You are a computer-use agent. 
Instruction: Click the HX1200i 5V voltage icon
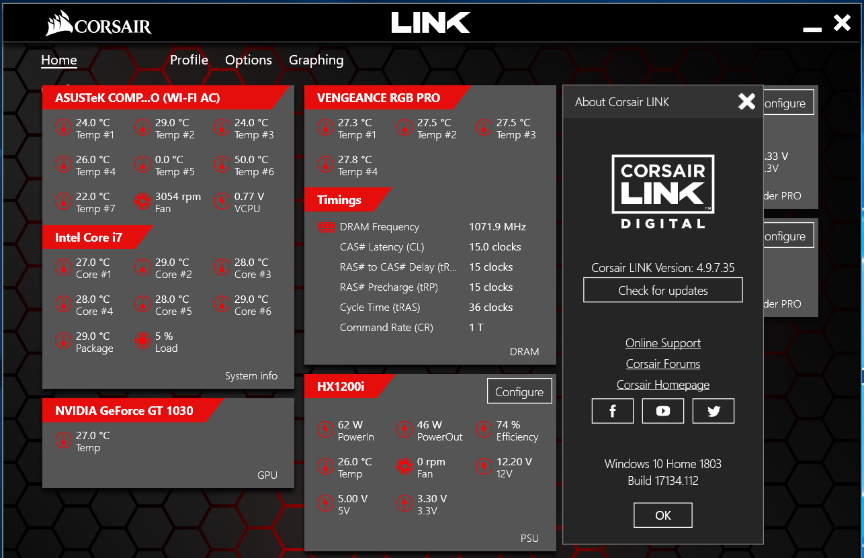point(325,503)
